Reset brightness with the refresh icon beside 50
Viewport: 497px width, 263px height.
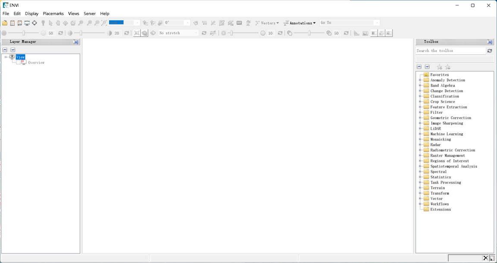click(60, 33)
